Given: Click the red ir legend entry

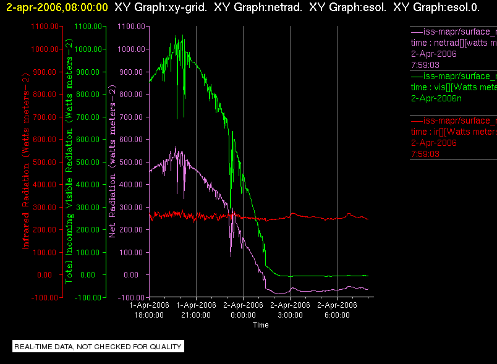Looking at the screenshot, I should point(454,137).
